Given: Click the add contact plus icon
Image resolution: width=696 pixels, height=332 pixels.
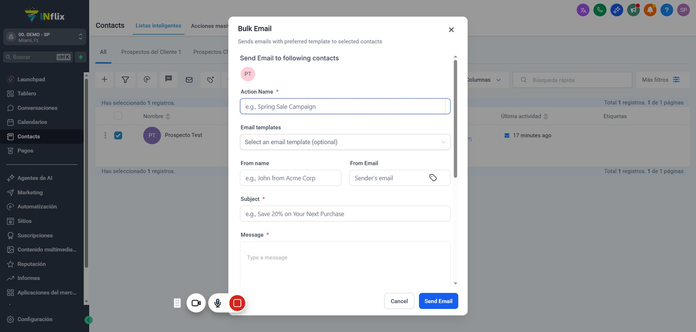Looking at the screenshot, I should point(104,79).
